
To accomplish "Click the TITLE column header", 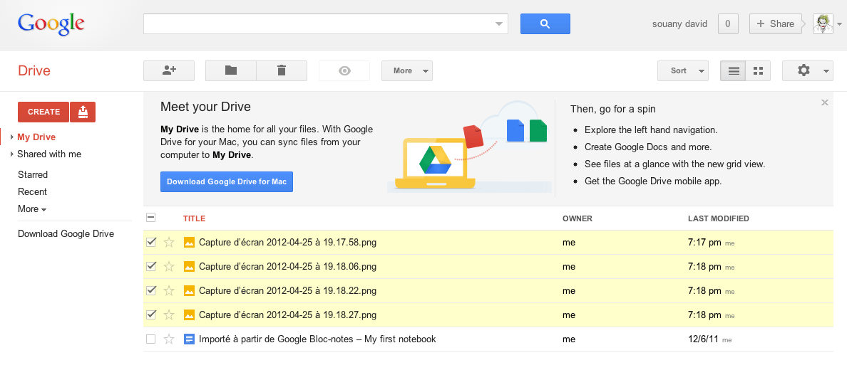I will click(194, 218).
